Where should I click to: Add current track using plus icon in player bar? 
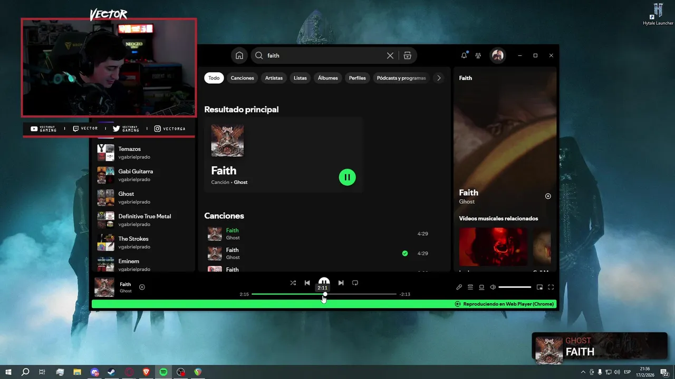pyautogui.click(x=142, y=287)
